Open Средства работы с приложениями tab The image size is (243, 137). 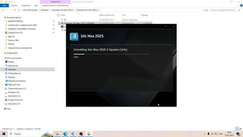click(x=55, y=5)
